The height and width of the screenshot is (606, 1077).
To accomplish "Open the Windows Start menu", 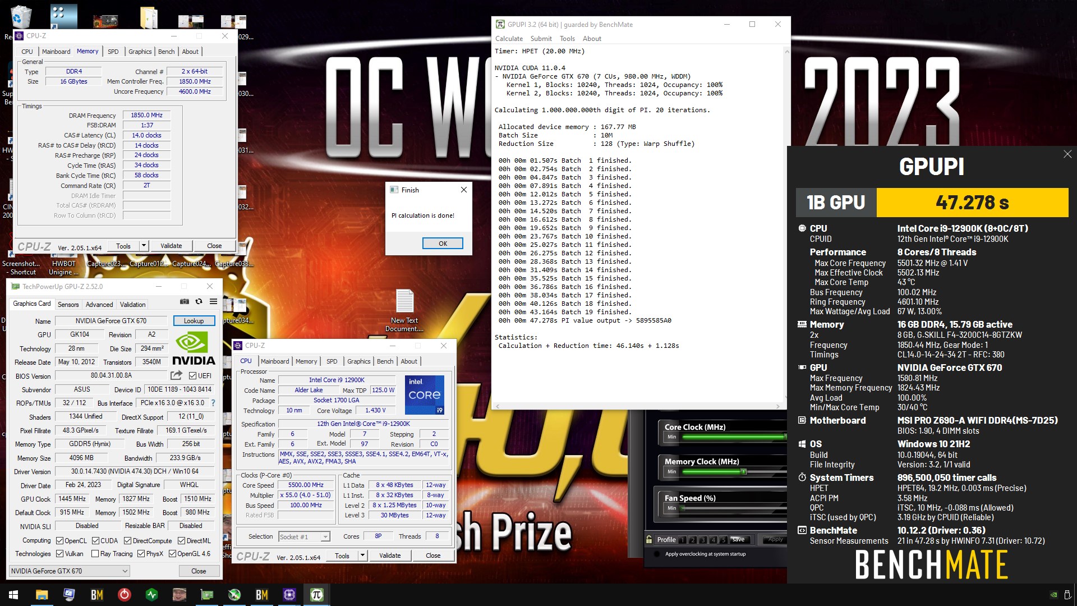I will pos(13,595).
